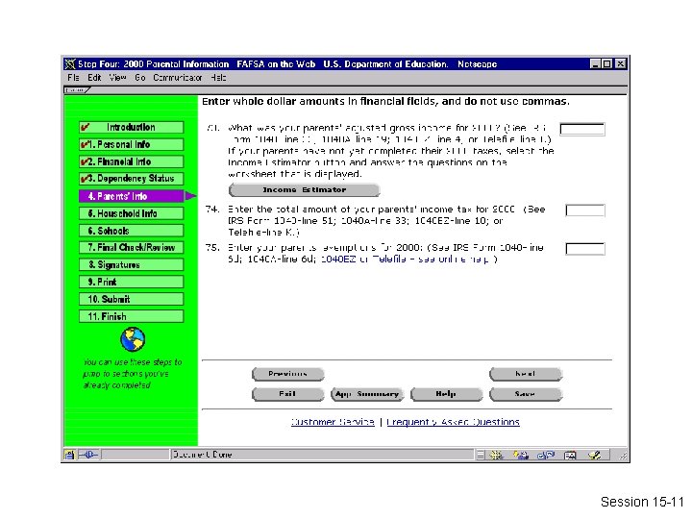692x519 pixels.
Task: Go to the Introduction step
Action: click(x=132, y=128)
